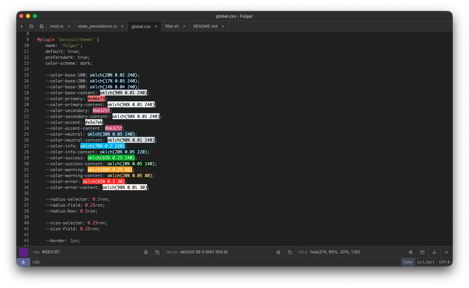Click the prefersdark: true line

point(68,57)
